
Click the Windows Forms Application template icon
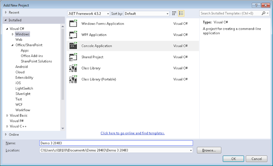(x=73, y=23)
